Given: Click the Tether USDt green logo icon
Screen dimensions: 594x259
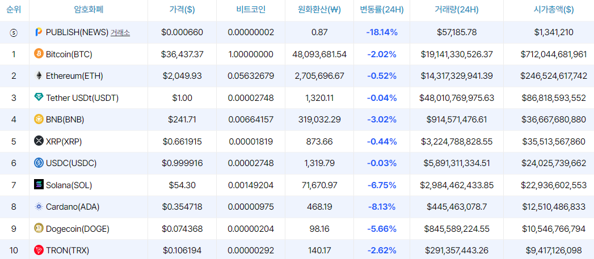Looking at the screenshot, I should 39,97.
